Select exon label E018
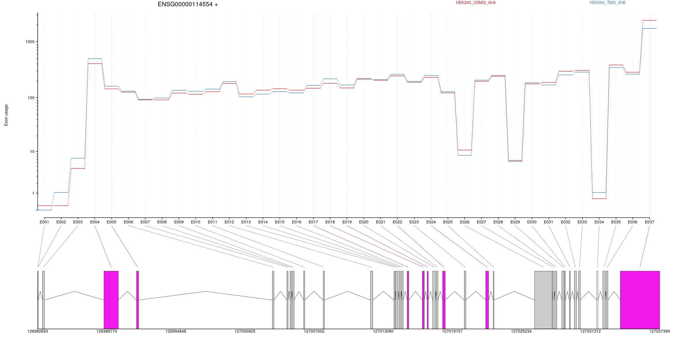Viewport: 691px width, 345px height. tap(330, 222)
